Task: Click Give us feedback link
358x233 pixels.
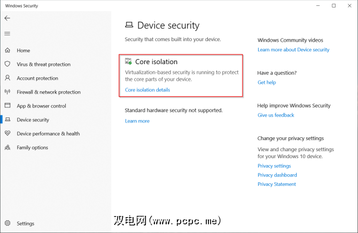Action: [x=276, y=115]
